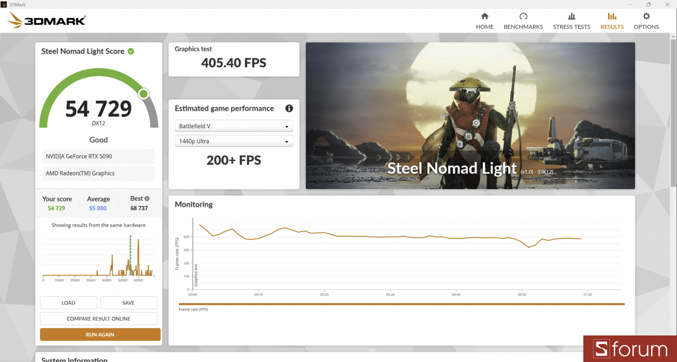Click the 200+ FPS estimate
Image resolution: width=677 pixels, height=362 pixels.
pos(234,160)
